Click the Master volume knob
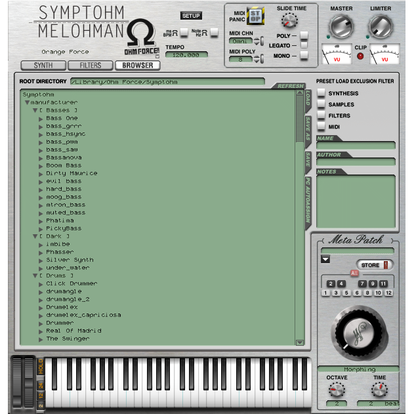414x414 pixels. 341,27
